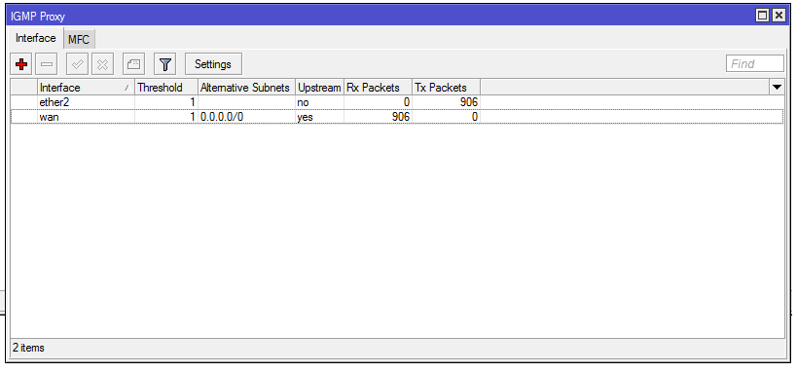Image resolution: width=797 pixels, height=372 pixels.
Task: Sort by Rx Packets column header
Action: click(379, 88)
